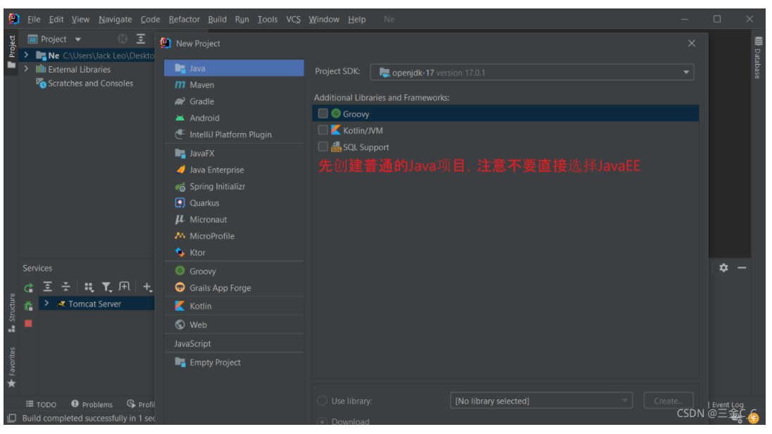Select the JavaScript project category

click(x=234, y=343)
